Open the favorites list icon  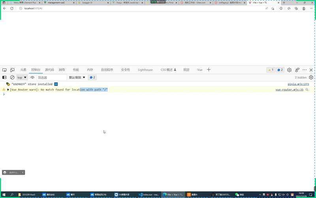[289, 8]
